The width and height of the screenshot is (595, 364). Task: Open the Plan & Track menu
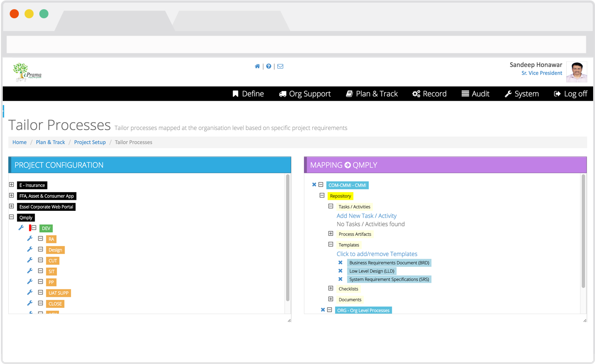[x=372, y=94]
